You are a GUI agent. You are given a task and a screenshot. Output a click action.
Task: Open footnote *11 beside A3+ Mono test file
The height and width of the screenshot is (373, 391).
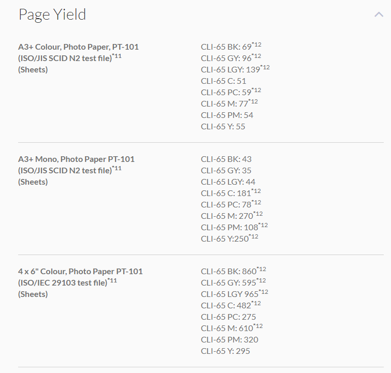coord(117,168)
